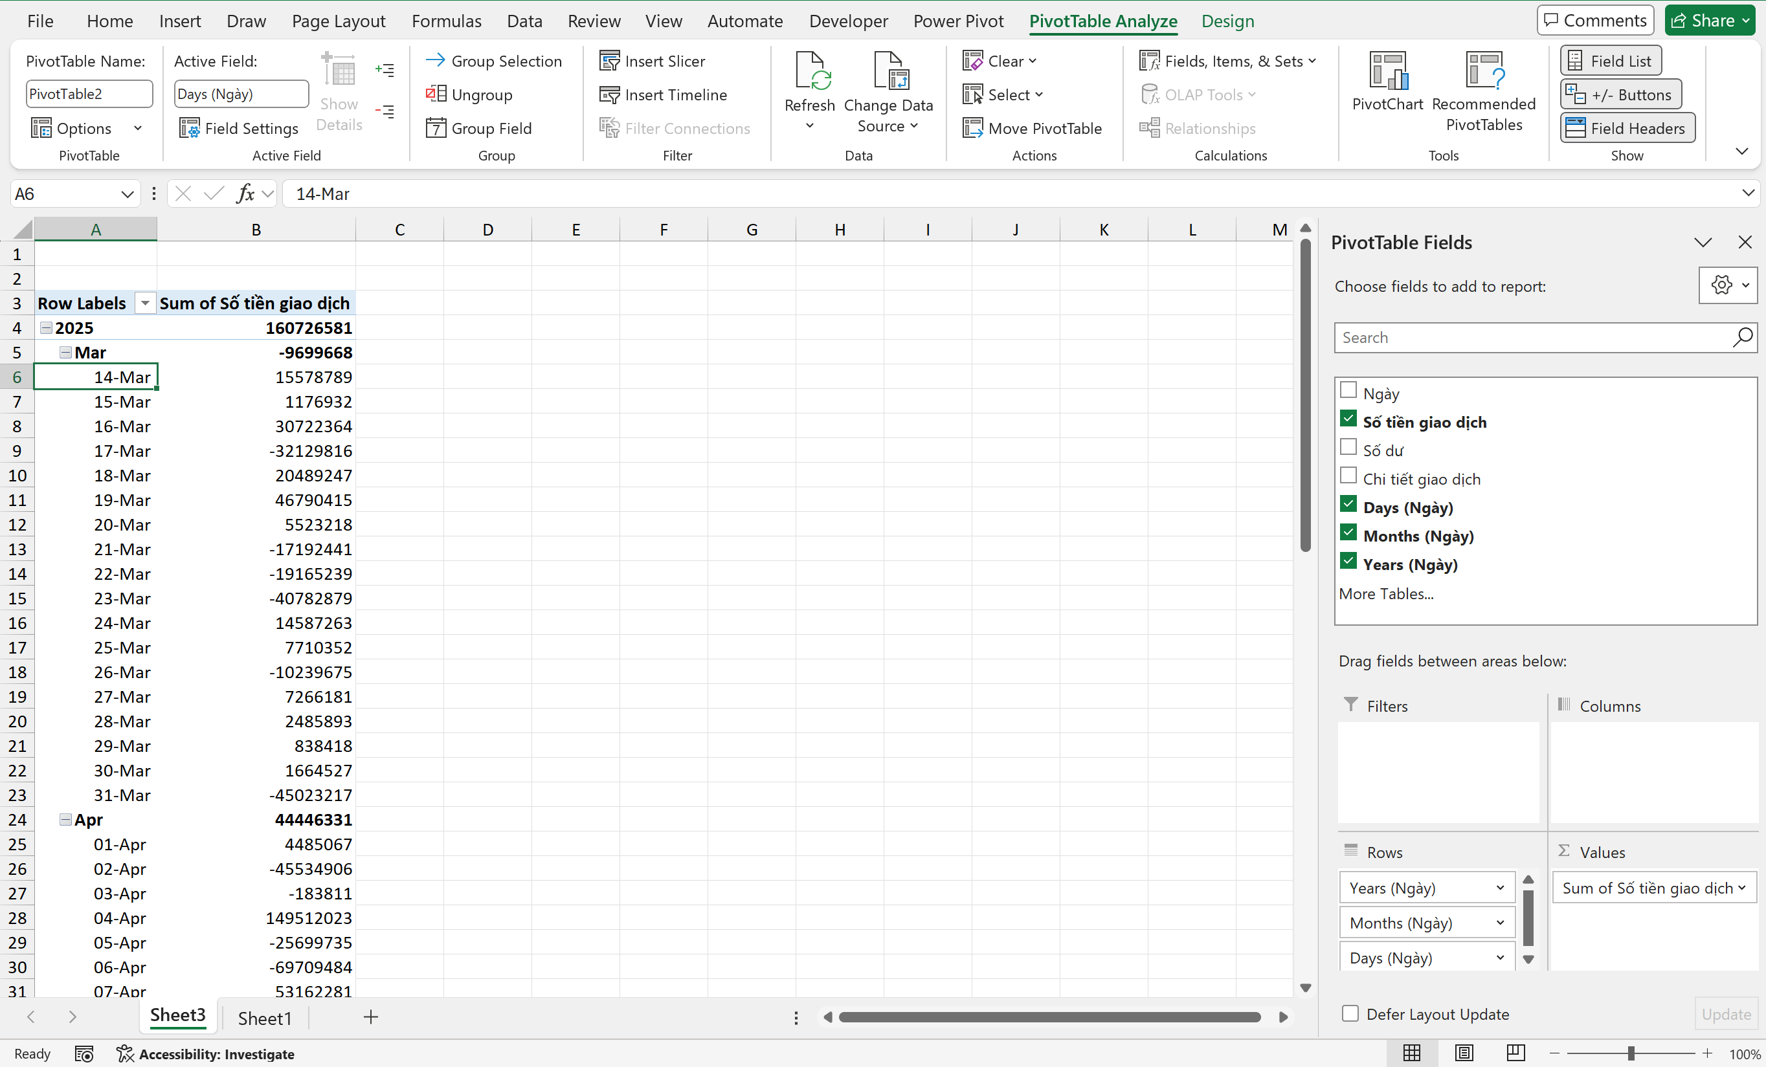The image size is (1766, 1067).
Task: Switch to the Design ribbon tab
Action: 1227,21
